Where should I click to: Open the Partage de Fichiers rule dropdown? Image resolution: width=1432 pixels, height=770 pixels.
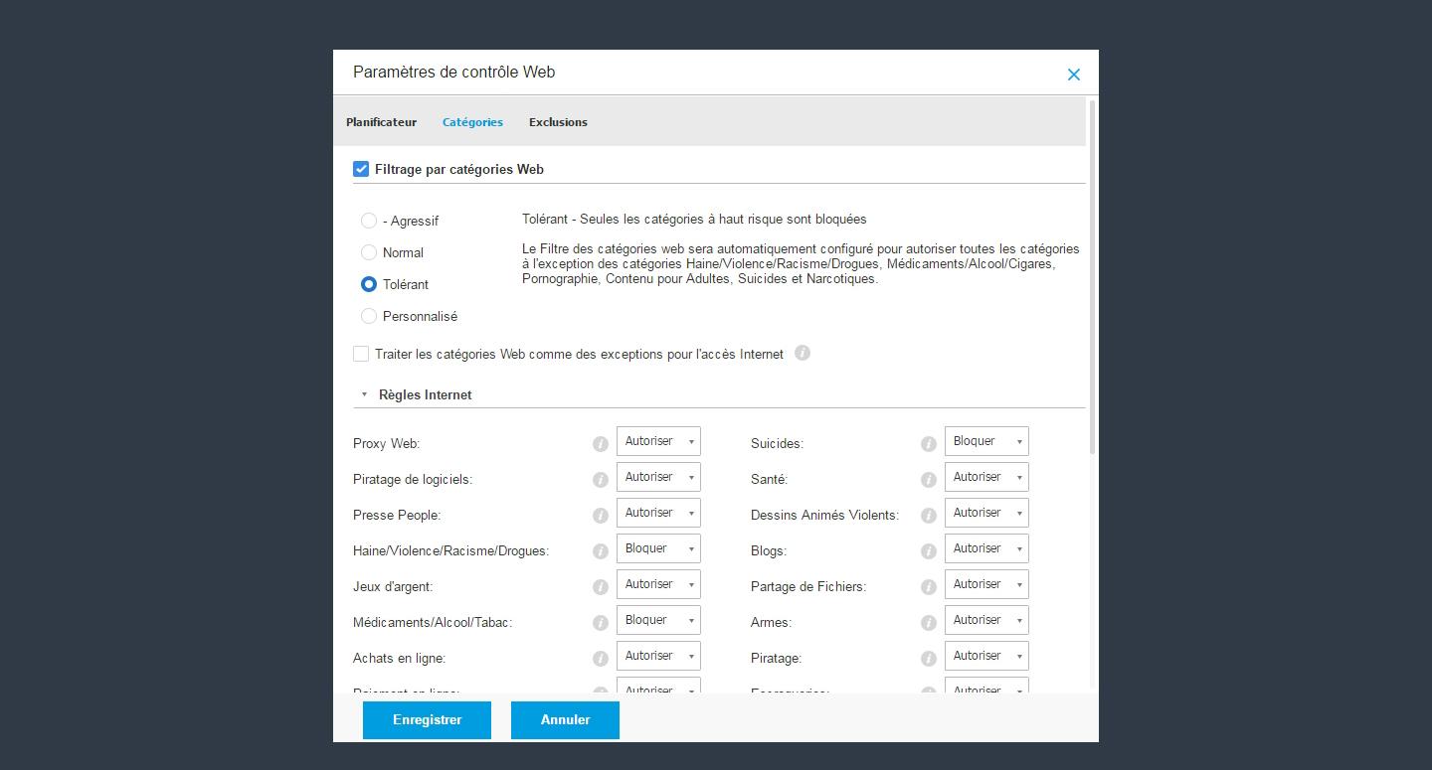pyautogui.click(x=986, y=584)
